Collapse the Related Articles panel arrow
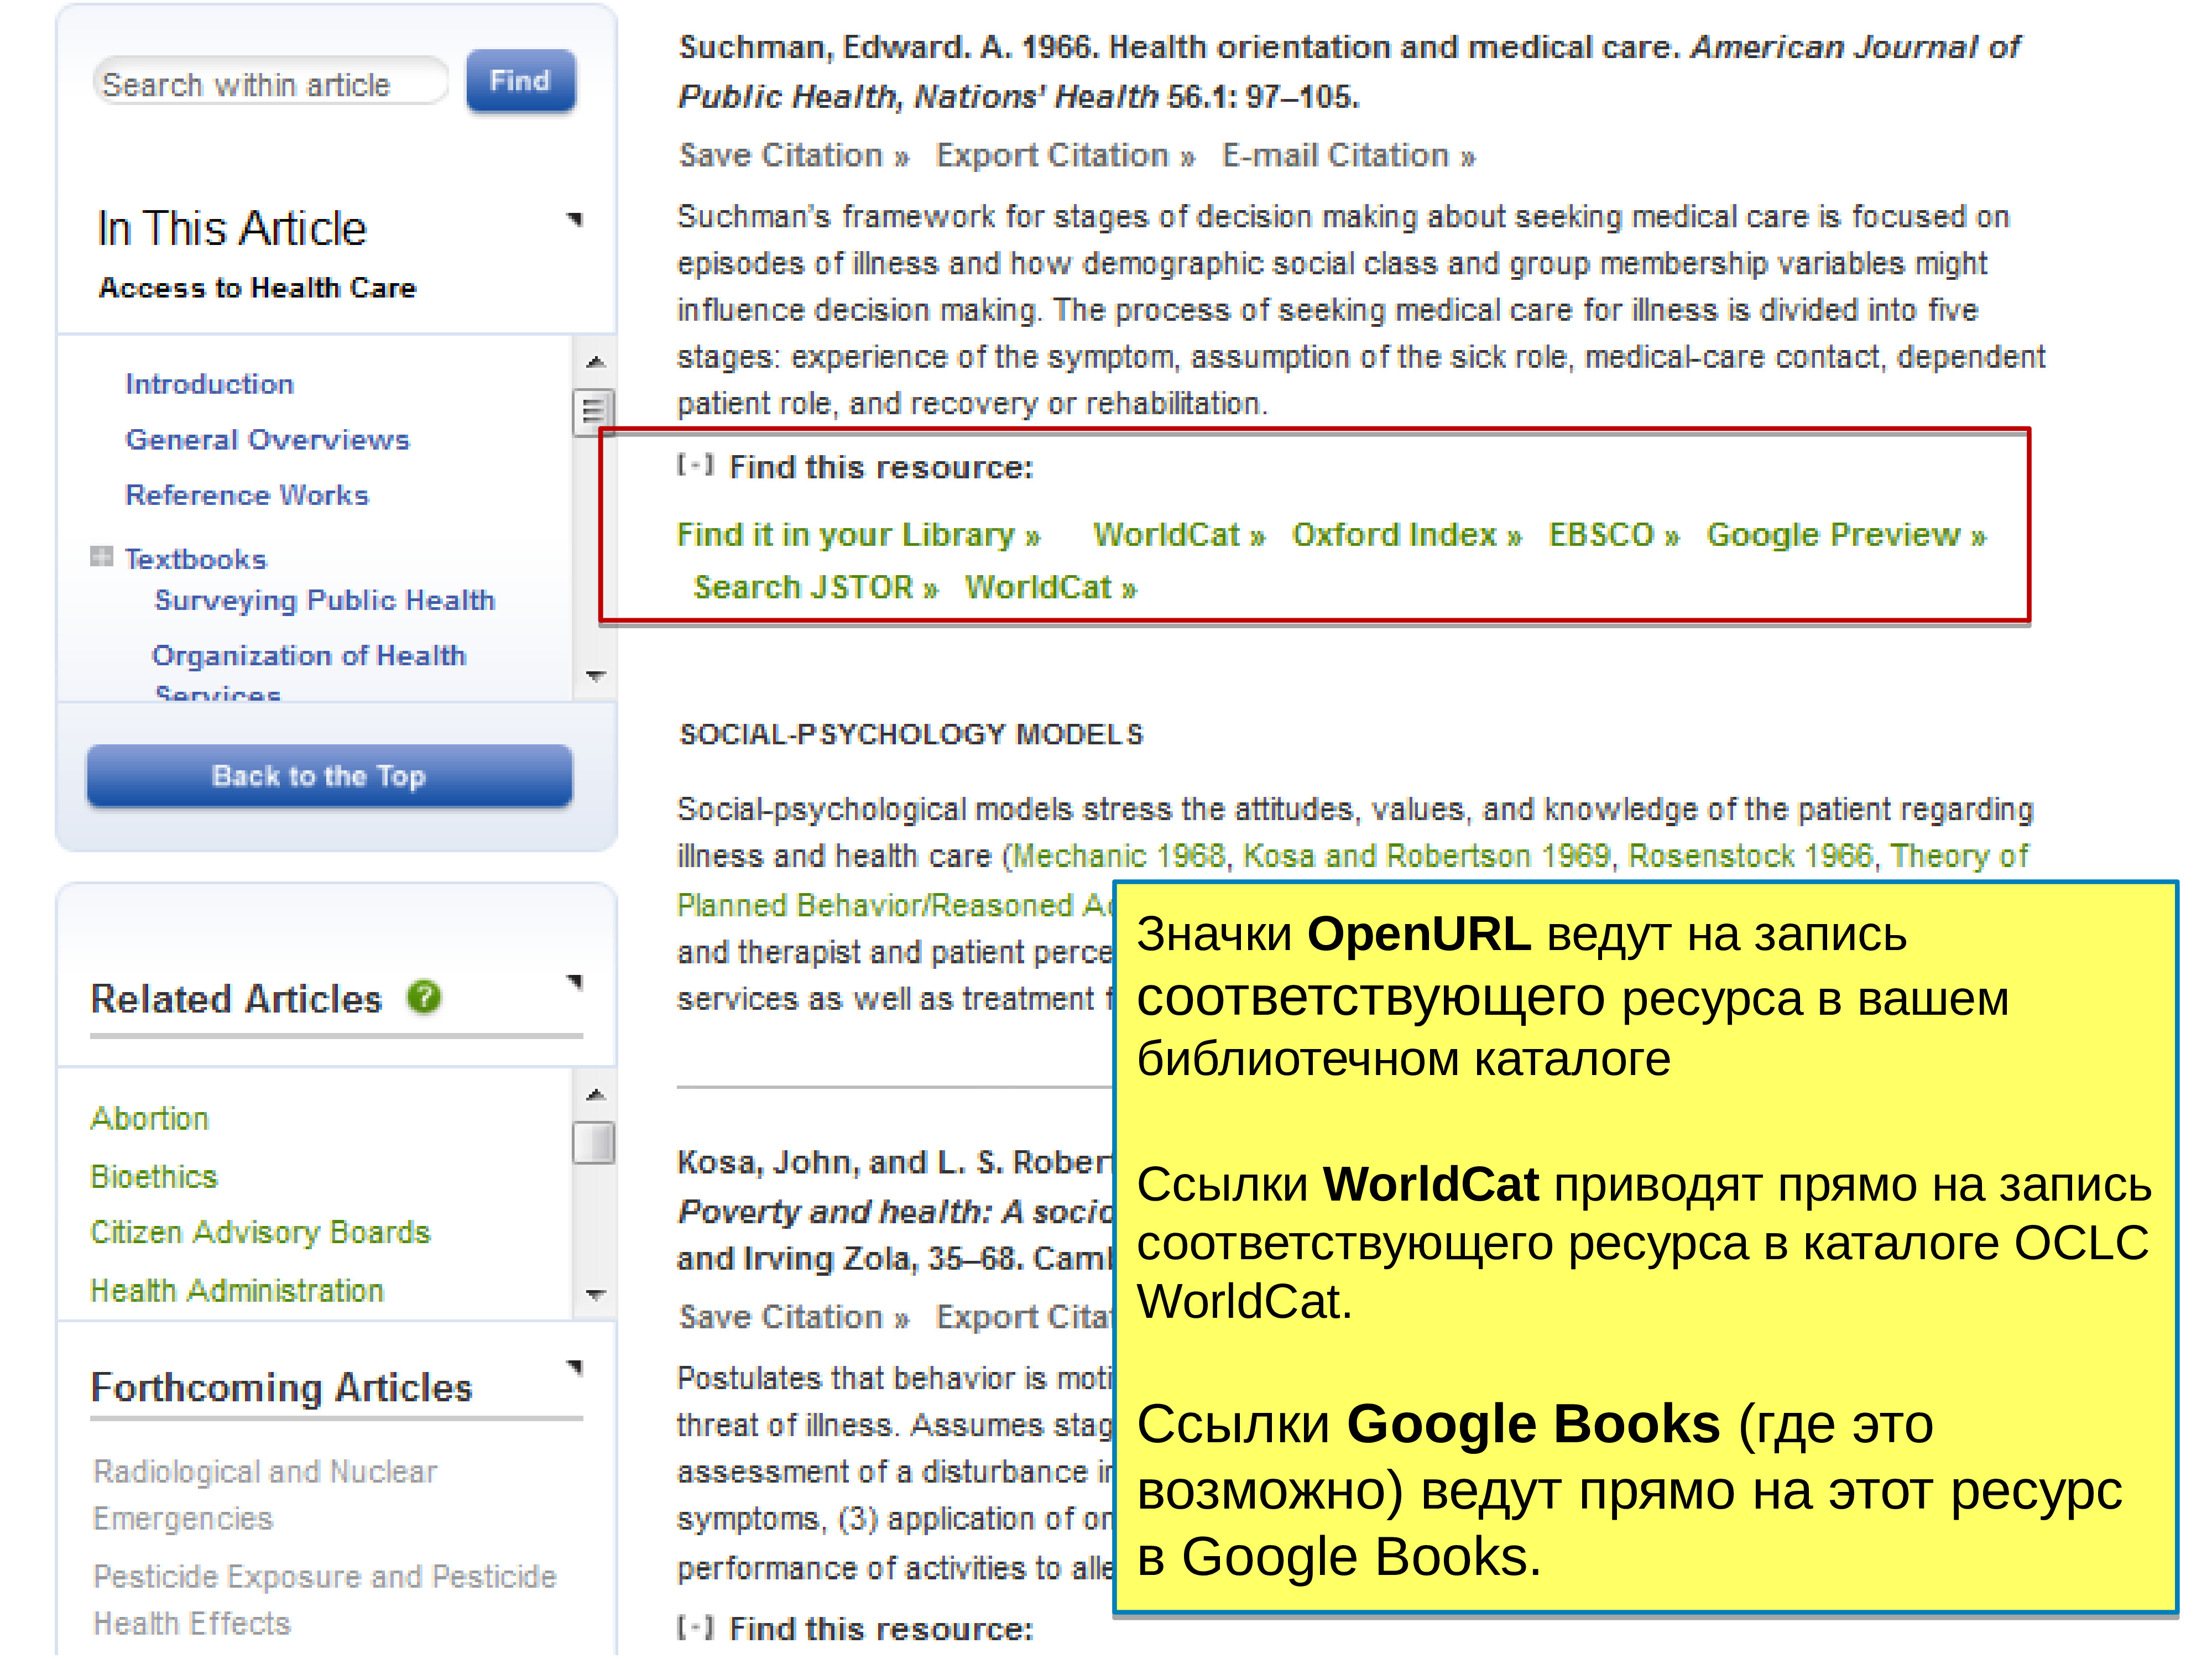 point(575,982)
